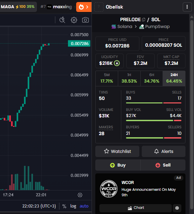The height and width of the screenshot is (214, 194).
Task: Click the MKT CAP $7.2M value
Action: pyautogui.click(x=171, y=63)
